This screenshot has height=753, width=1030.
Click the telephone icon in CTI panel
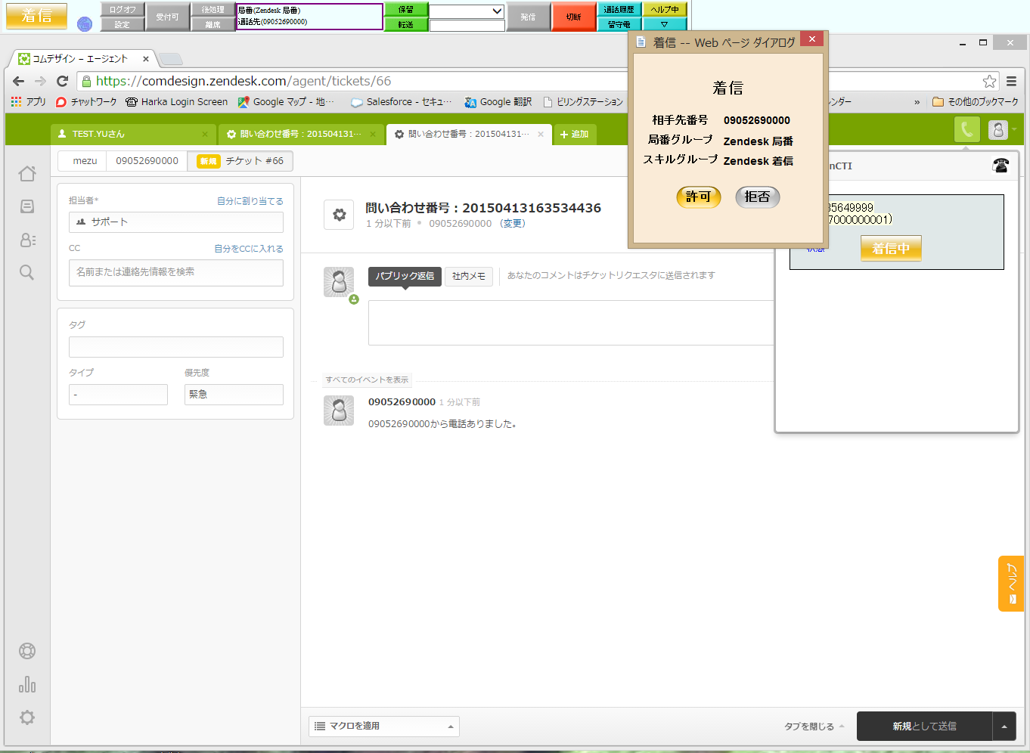click(x=1001, y=165)
